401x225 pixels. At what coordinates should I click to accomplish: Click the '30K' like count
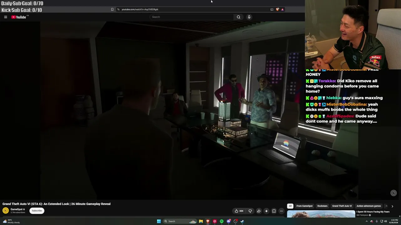click(241, 211)
